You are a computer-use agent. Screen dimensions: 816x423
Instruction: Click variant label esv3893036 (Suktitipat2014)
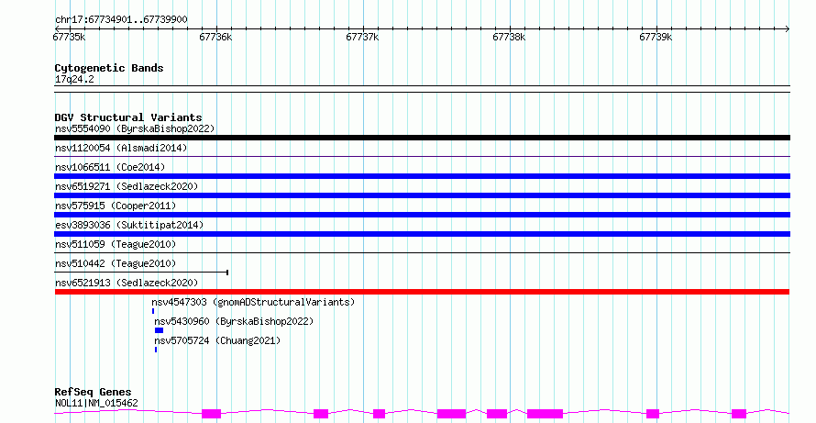point(129,225)
